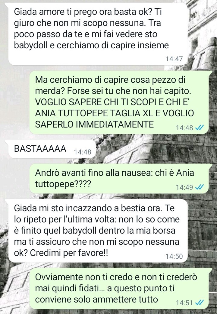Tap the read receipt ticks at 14:51

(x=199, y=303)
